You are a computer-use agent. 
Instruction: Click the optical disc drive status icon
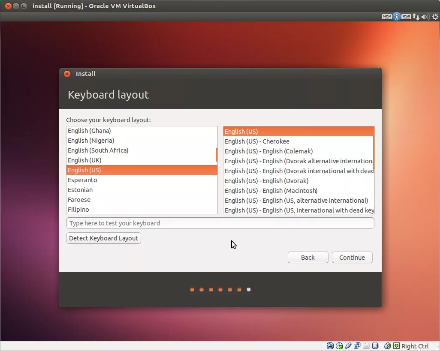(x=339, y=346)
